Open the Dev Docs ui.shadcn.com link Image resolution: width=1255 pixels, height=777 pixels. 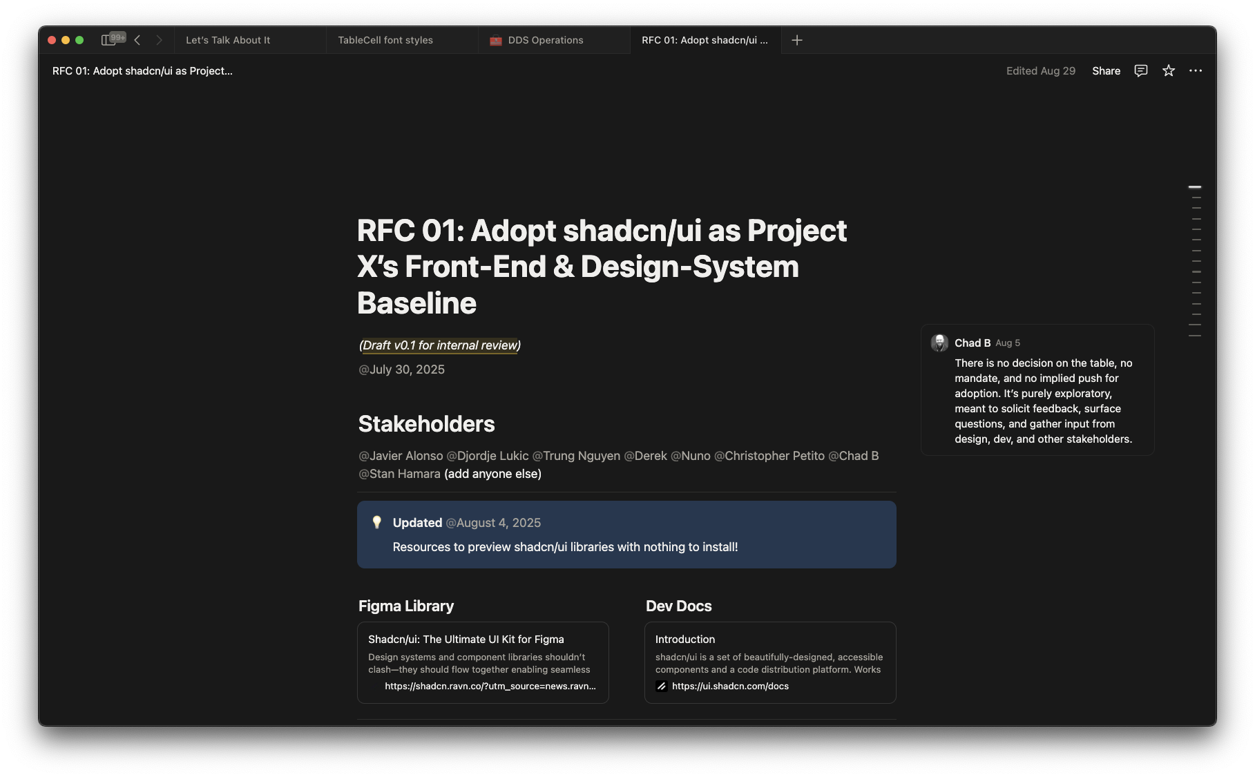729,686
